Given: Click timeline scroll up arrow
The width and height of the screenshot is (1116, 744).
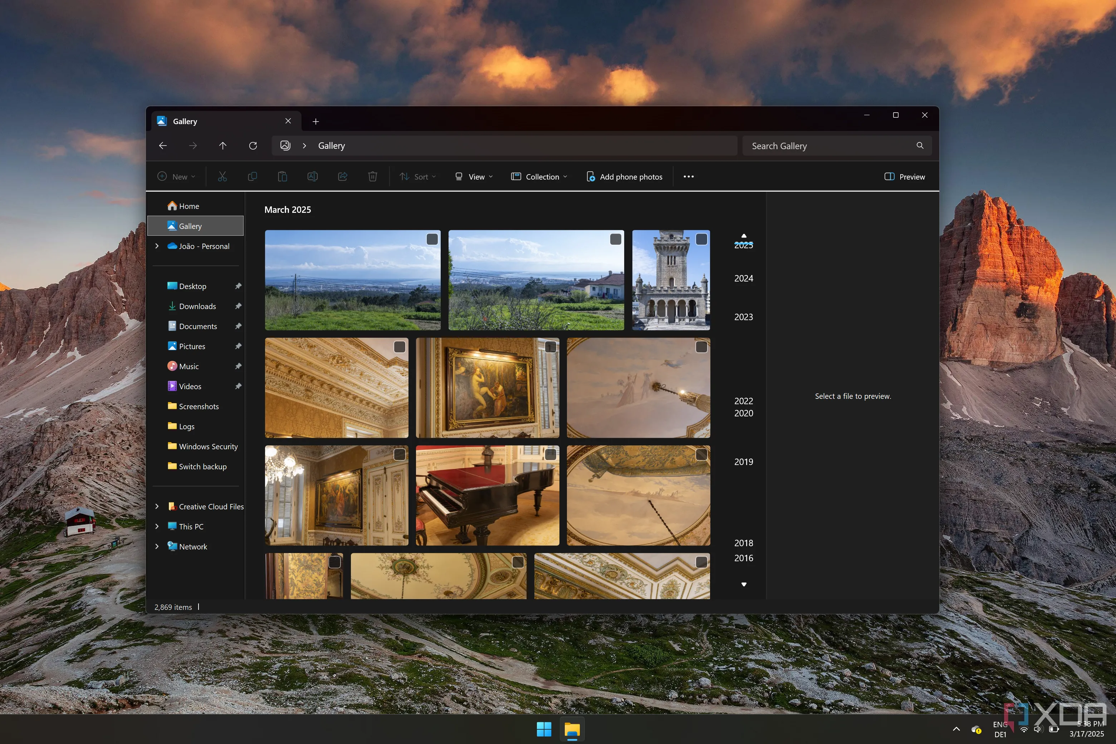Looking at the screenshot, I should coord(744,236).
